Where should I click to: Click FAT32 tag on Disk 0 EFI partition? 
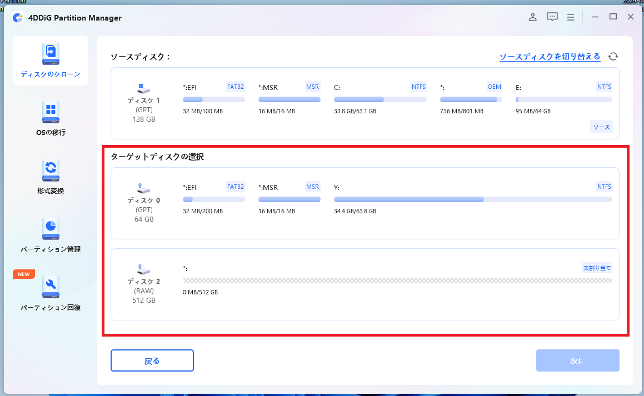(x=236, y=187)
